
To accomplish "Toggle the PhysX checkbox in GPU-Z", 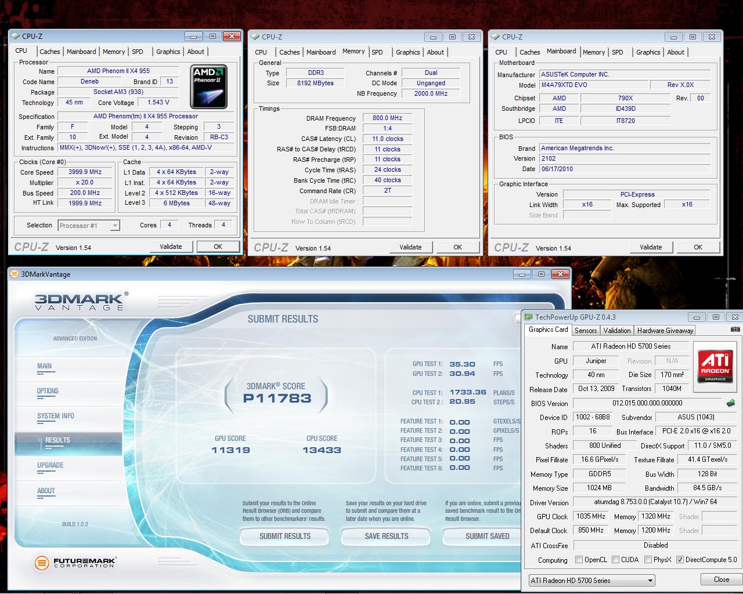I will [x=648, y=560].
